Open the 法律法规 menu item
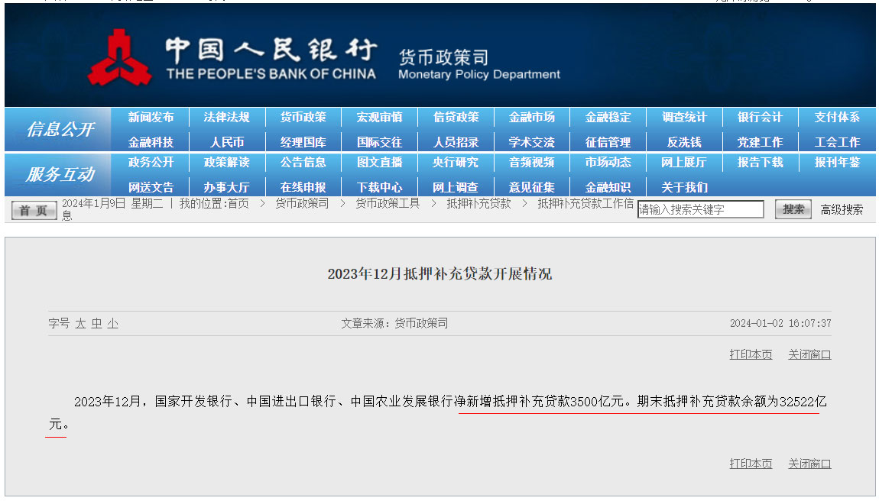Viewport: 879px width, 501px height. tap(226, 117)
